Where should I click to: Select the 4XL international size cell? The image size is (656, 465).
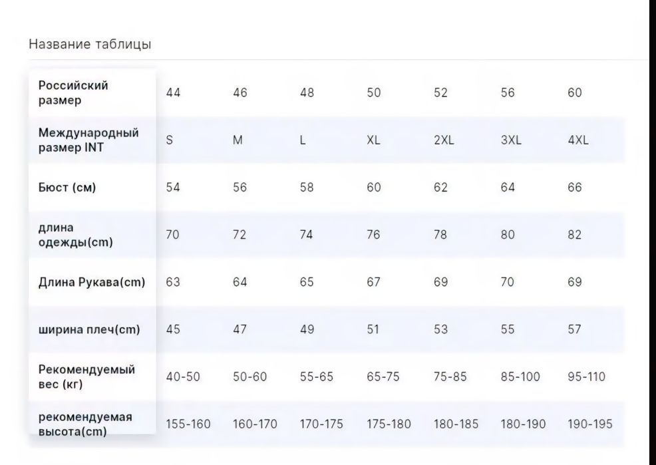coord(578,140)
